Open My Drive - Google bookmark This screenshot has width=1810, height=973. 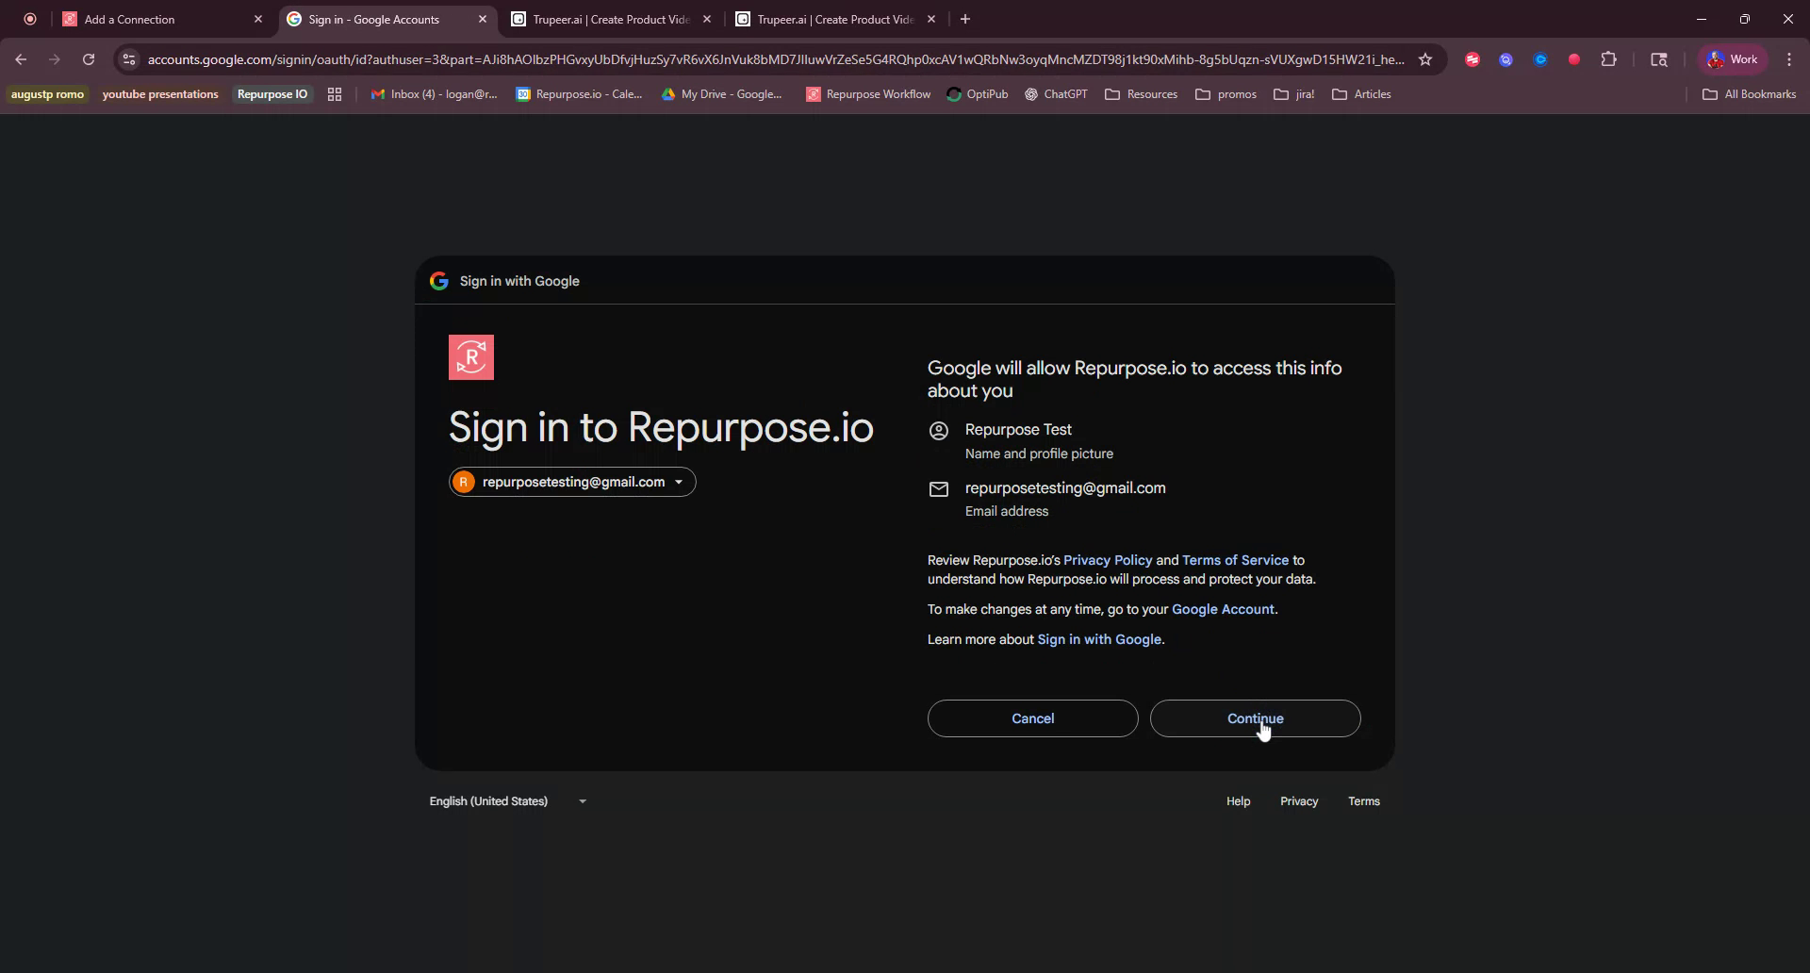[x=723, y=94]
